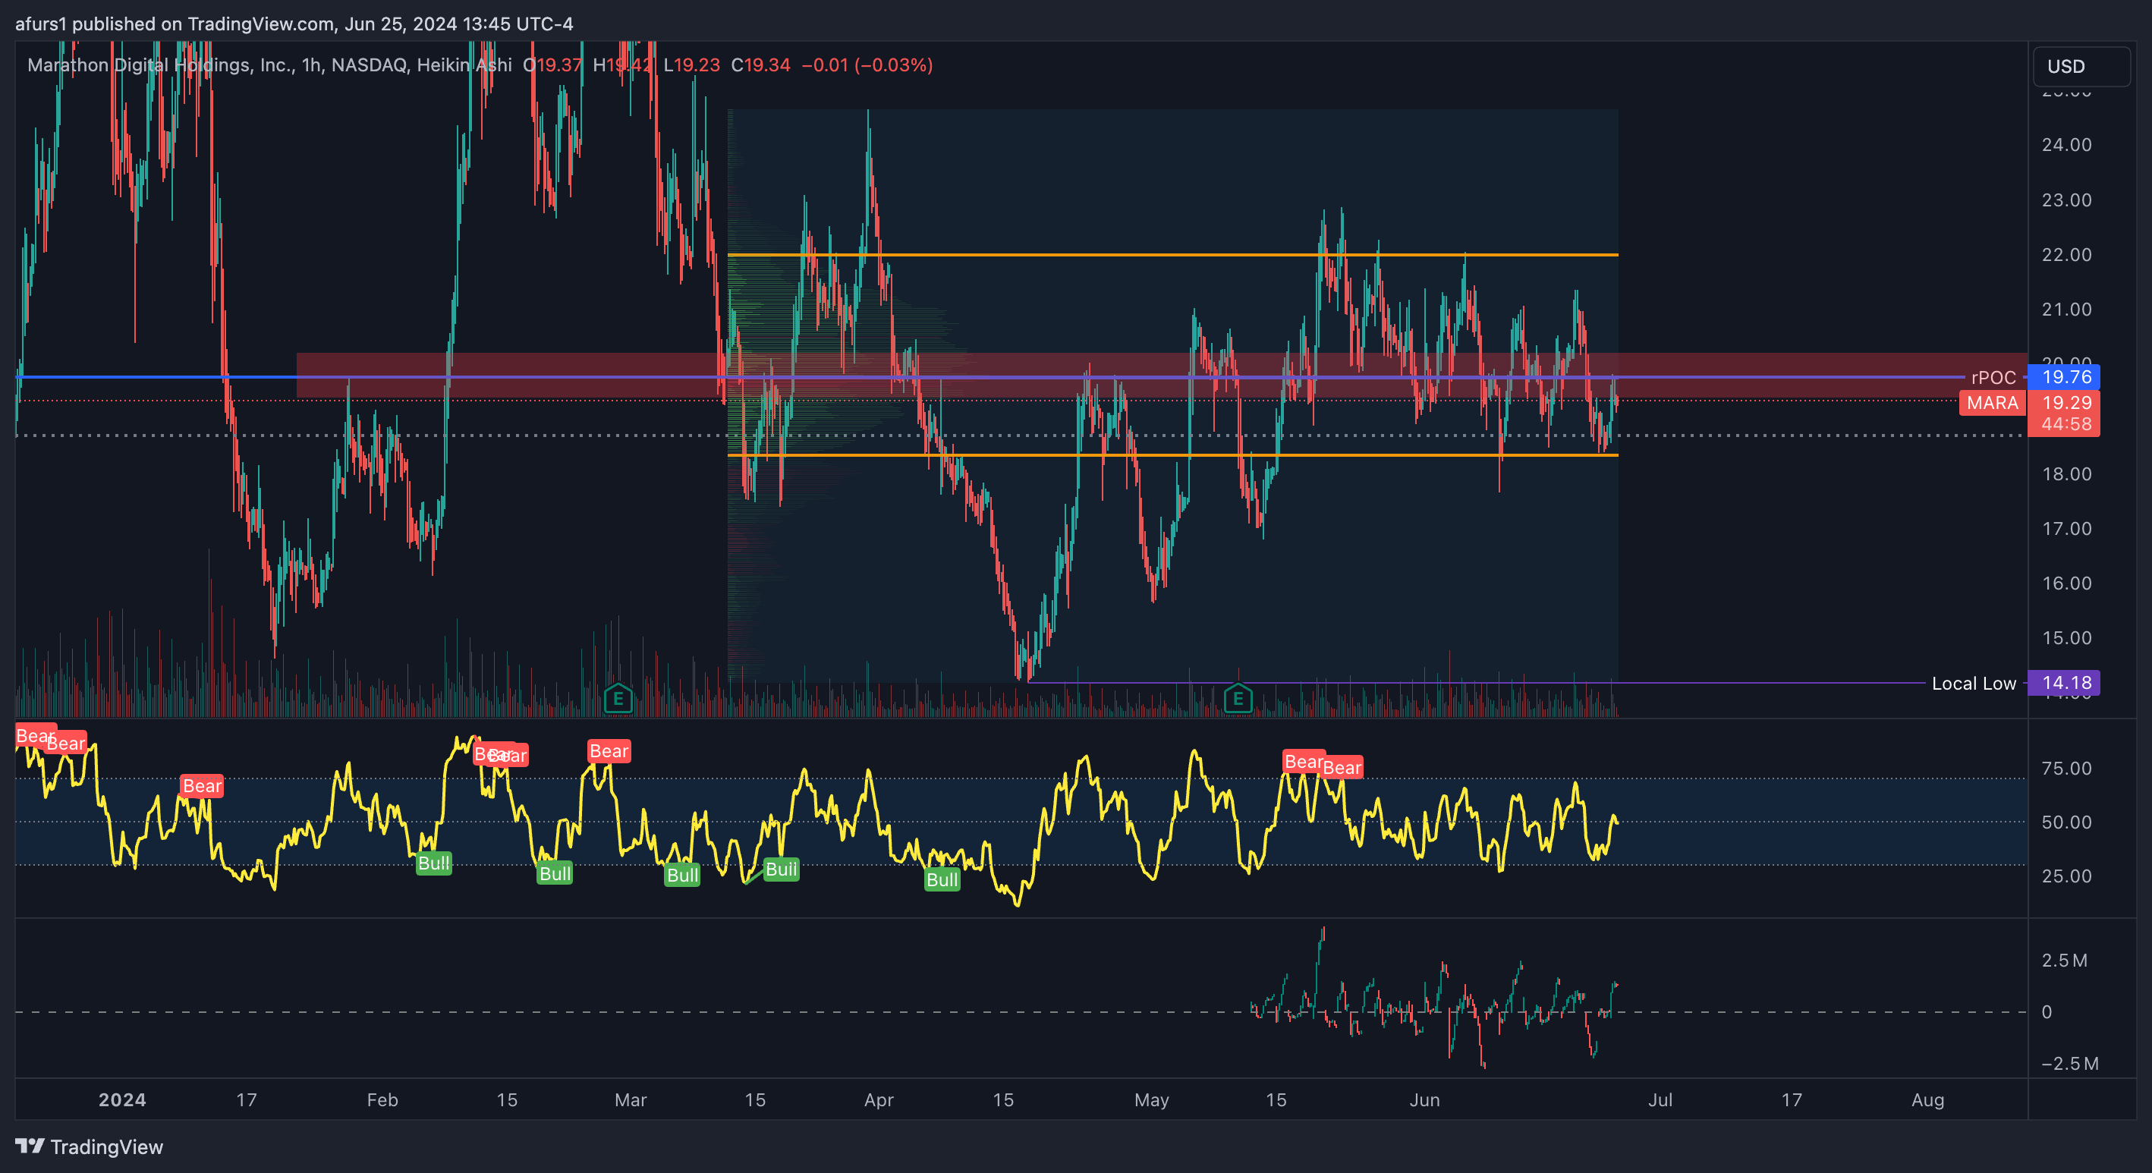Image resolution: width=2152 pixels, height=1173 pixels.
Task: Click the Mar date axis label
Action: [x=631, y=1099]
